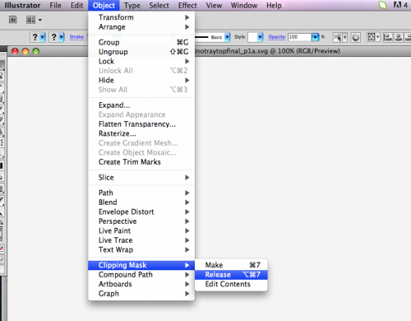Viewport: 411px width, 321px height.
Task: Expand the Lock submenu
Action: (141, 61)
